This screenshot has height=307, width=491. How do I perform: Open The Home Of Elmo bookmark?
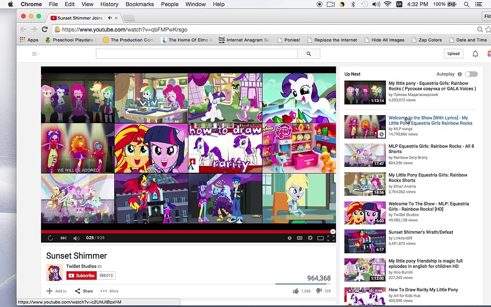click(x=186, y=40)
